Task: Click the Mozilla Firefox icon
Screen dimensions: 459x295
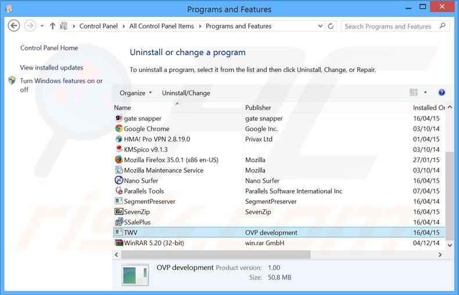Action: point(119,159)
